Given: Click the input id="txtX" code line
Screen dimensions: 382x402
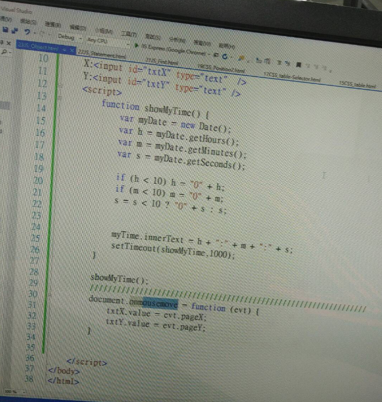Looking at the screenshot, I should pyautogui.click(x=165, y=73).
